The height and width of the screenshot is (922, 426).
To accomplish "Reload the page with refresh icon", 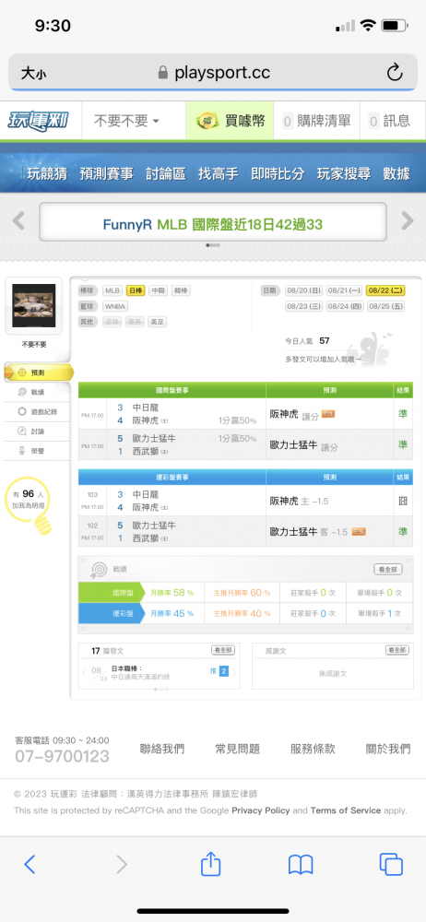I will (x=395, y=73).
